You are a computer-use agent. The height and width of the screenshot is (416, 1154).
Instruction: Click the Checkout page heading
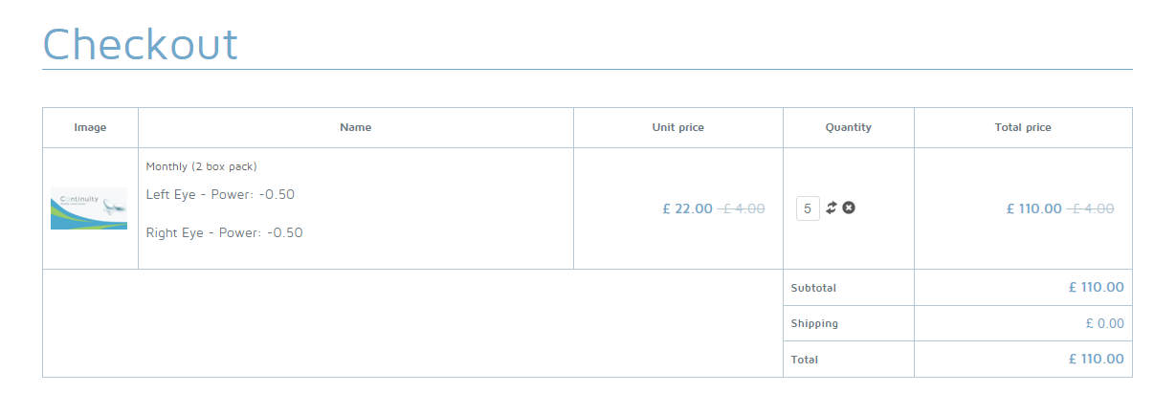click(141, 45)
